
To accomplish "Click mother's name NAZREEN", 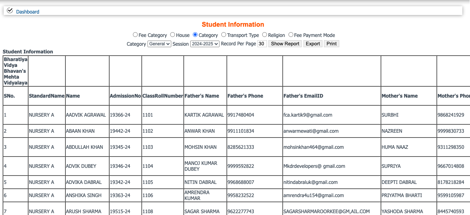I will (392, 131).
